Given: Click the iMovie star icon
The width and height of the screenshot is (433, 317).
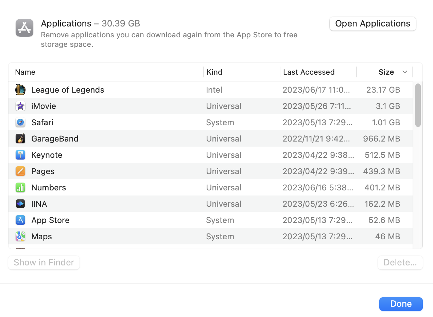Looking at the screenshot, I should click(x=20, y=106).
